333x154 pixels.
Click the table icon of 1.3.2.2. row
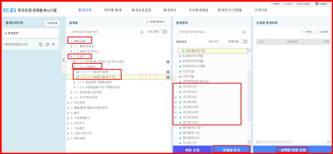[x=78, y=77]
